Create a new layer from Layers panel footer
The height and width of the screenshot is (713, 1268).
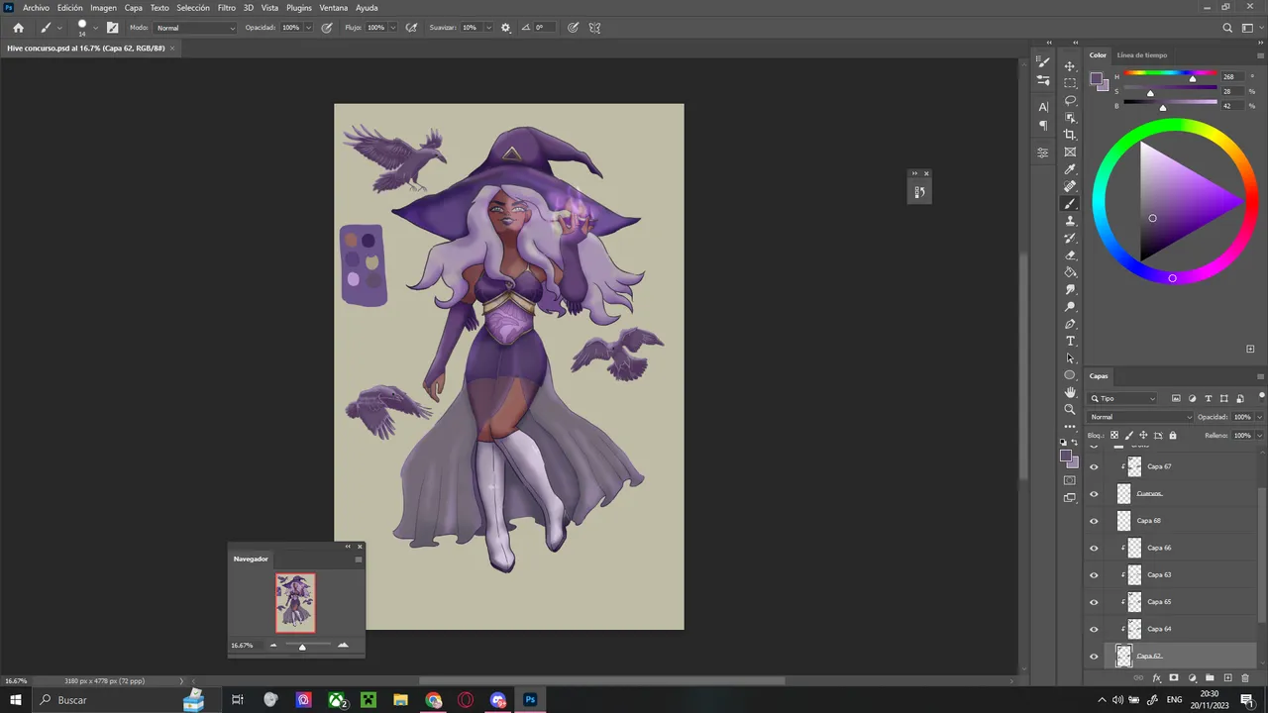pos(1227,678)
